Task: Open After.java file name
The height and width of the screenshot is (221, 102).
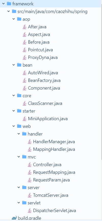Action: coord(37,27)
